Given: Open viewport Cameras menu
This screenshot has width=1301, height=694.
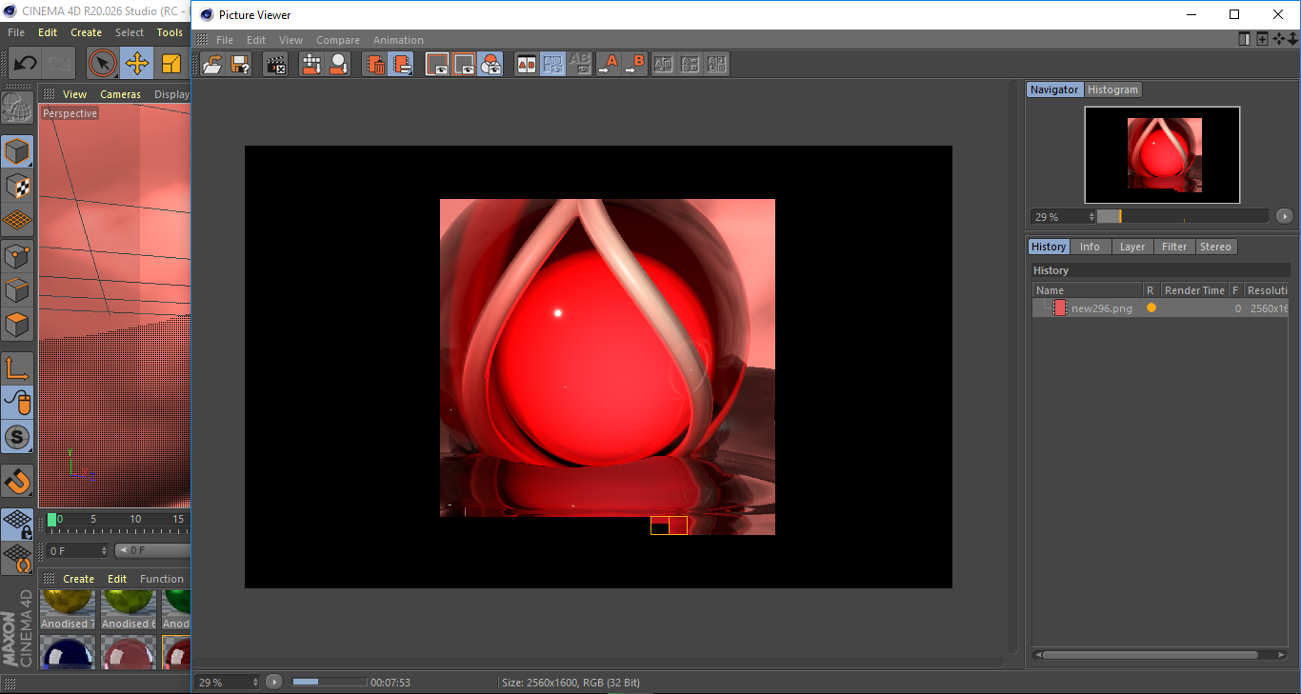Looking at the screenshot, I should coord(120,94).
